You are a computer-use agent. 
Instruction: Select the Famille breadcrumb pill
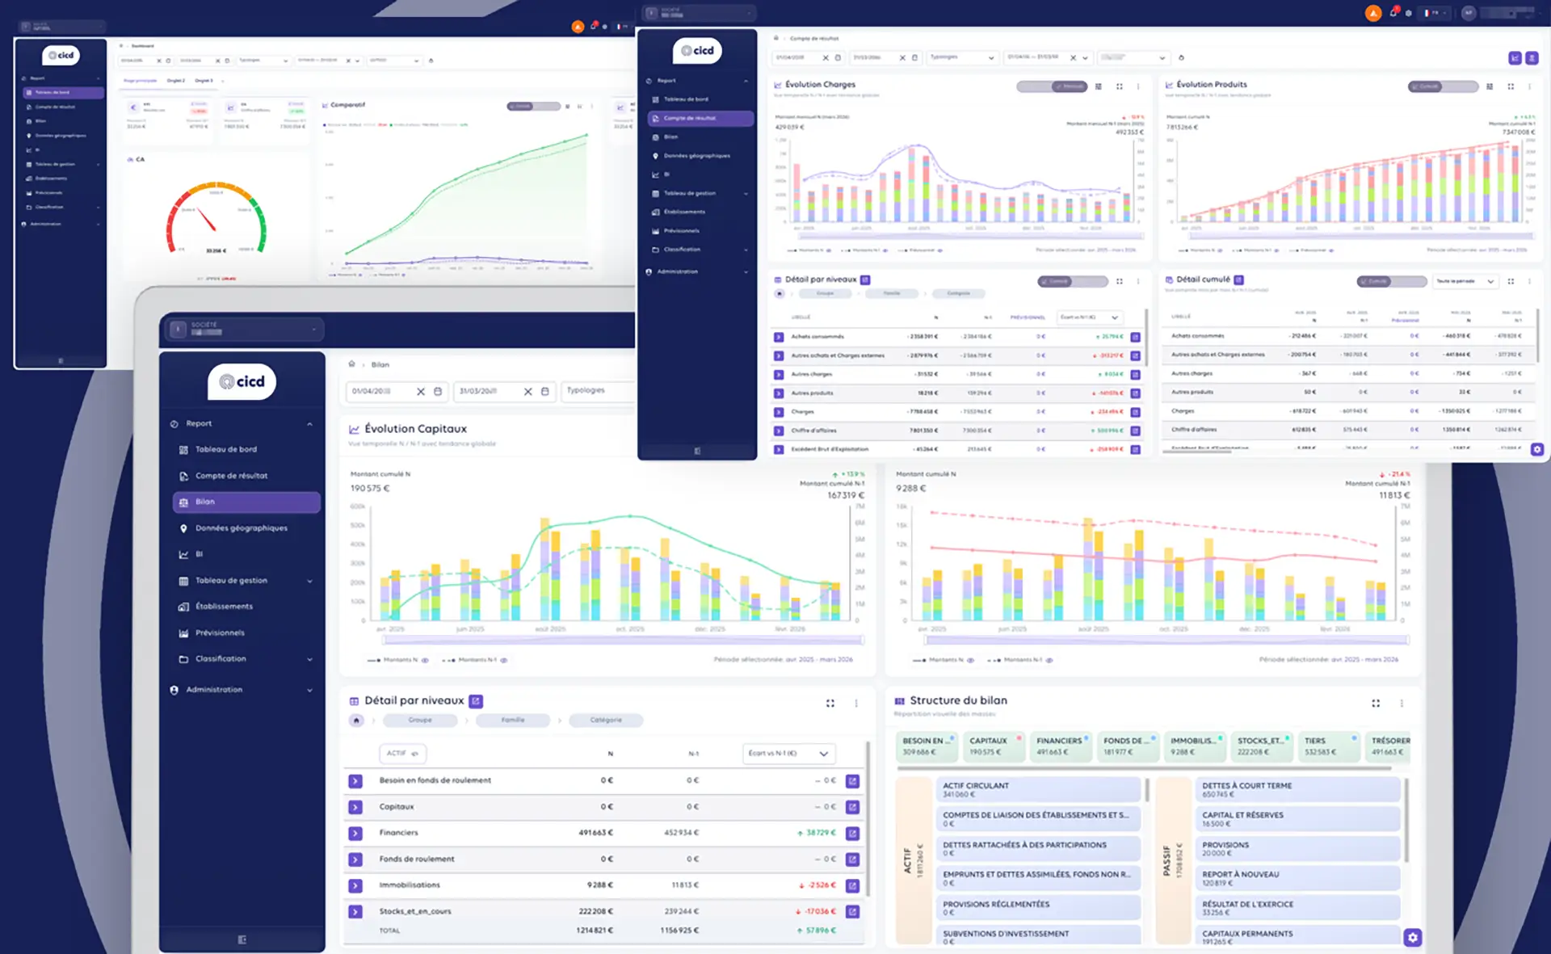[513, 720]
